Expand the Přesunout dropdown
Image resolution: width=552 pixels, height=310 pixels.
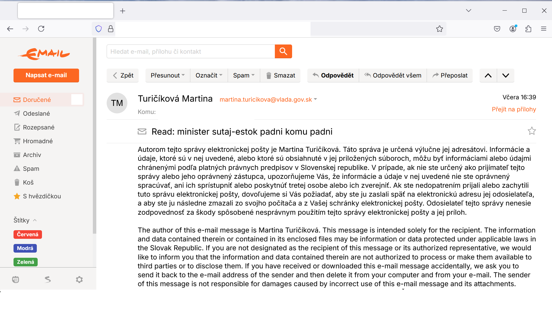[168, 75]
